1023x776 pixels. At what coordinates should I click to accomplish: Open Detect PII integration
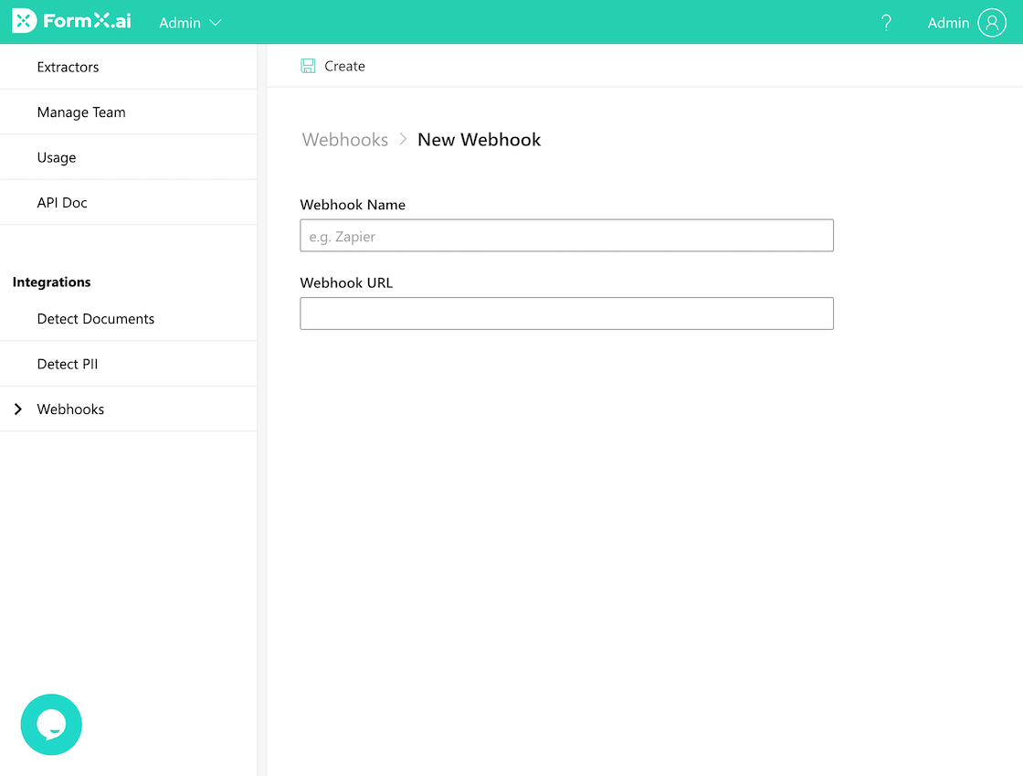tap(68, 364)
